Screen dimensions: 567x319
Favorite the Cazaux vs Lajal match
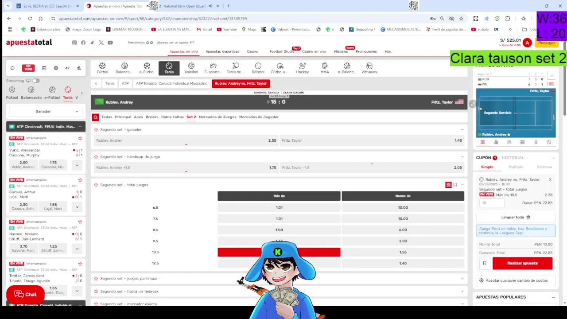tap(80, 180)
